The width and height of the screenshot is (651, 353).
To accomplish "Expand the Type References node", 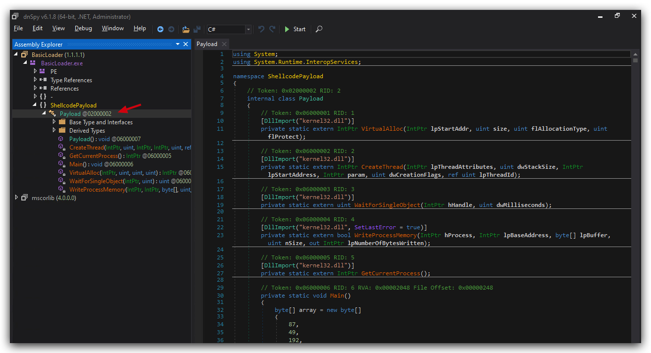I will (x=35, y=80).
